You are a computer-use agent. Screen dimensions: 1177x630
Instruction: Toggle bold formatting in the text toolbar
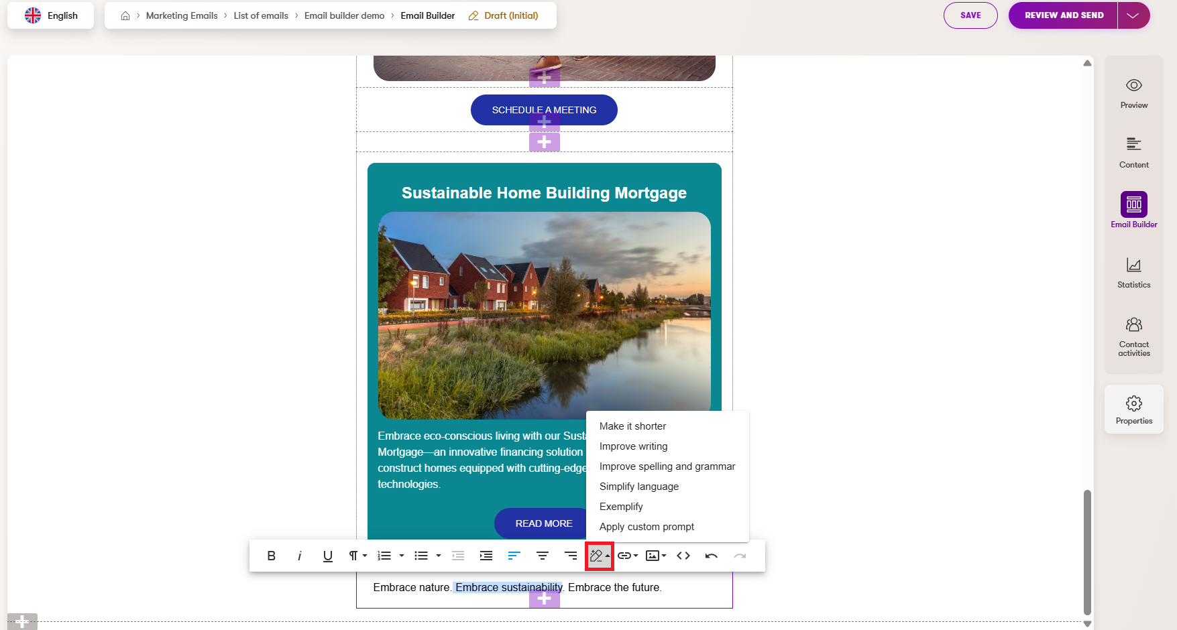pos(271,556)
